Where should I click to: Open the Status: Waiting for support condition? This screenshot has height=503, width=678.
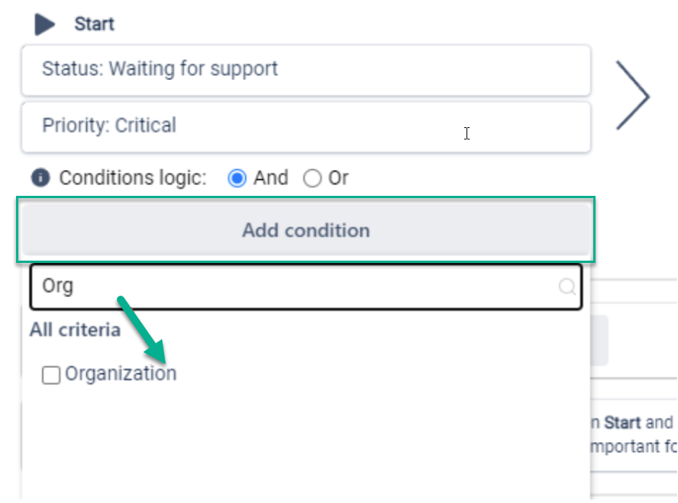point(305,69)
